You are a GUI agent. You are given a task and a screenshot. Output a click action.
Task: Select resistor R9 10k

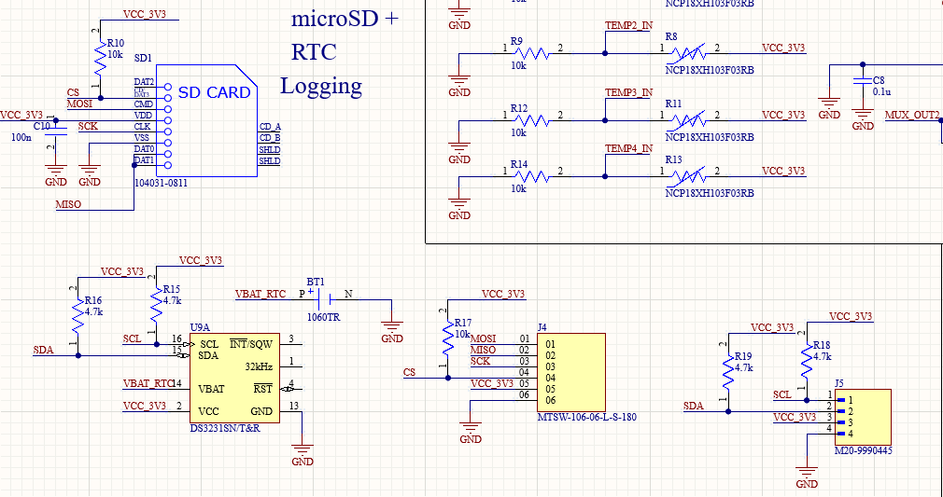531,53
